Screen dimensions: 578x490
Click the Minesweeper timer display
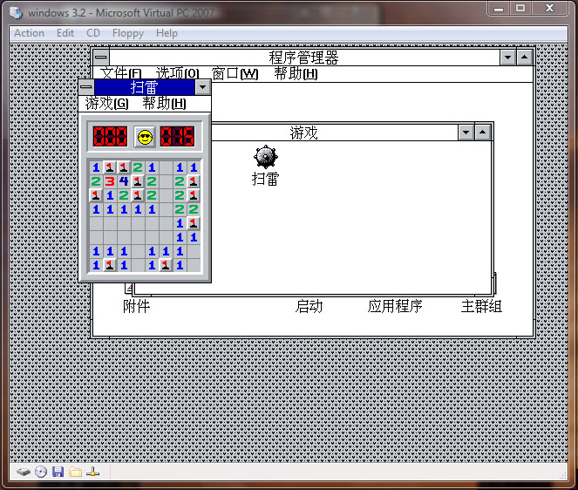click(x=177, y=137)
